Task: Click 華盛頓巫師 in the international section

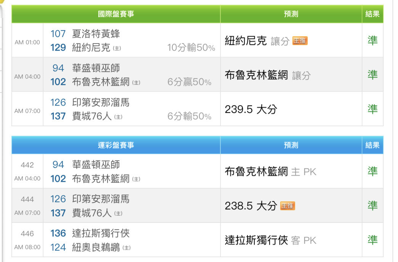Action: [x=96, y=68]
